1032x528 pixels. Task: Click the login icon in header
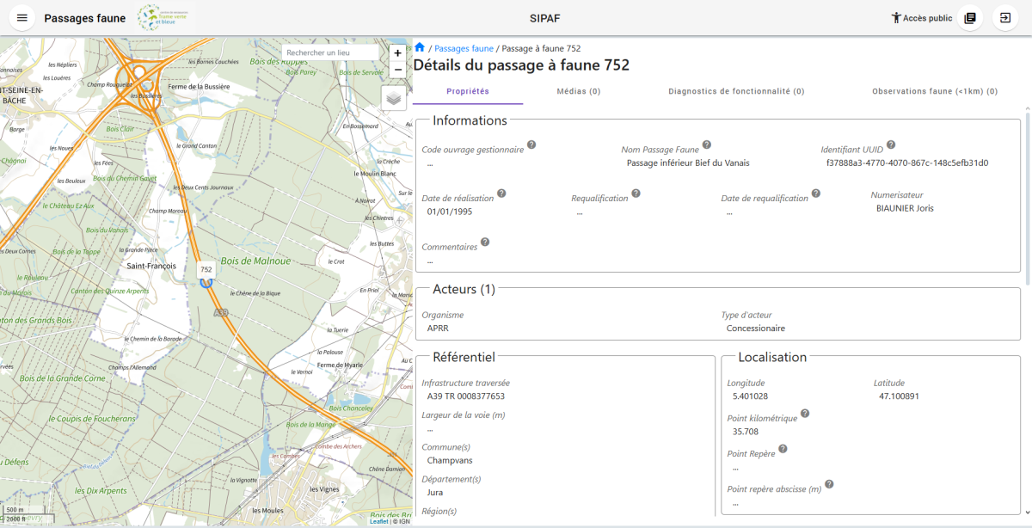click(x=1004, y=18)
